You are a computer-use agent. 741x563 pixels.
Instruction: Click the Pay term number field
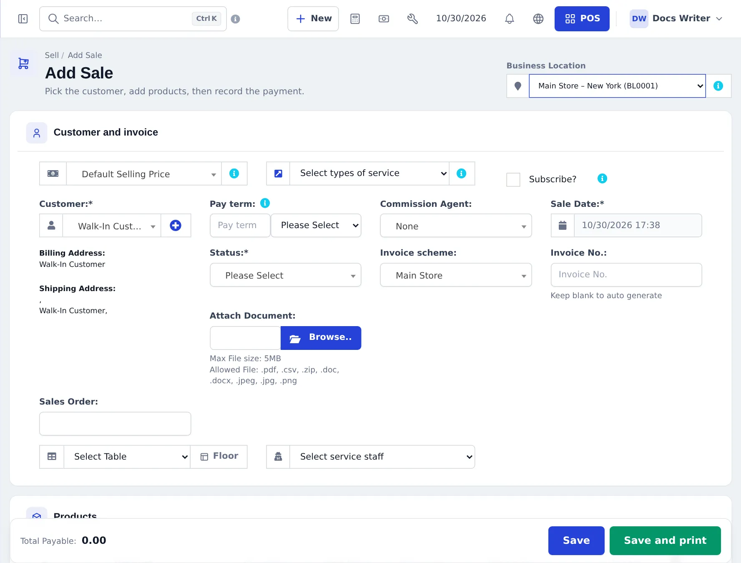(240, 226)
